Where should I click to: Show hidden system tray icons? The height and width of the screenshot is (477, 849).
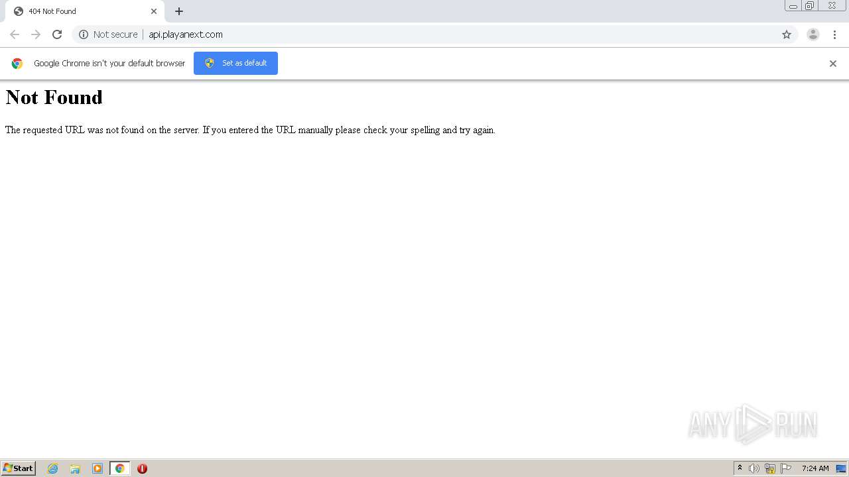click(x=740, y=468)
